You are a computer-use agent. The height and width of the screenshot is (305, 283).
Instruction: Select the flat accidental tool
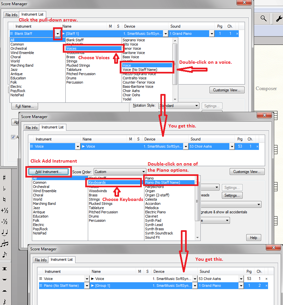pos(4,189)
